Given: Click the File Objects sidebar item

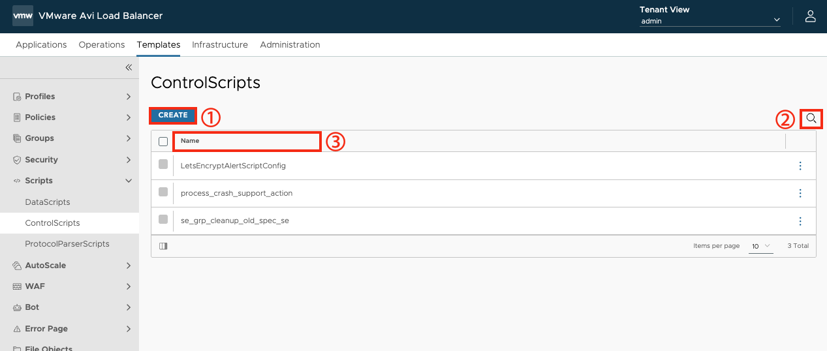Looking at the screenshot, I should (49, 348).
